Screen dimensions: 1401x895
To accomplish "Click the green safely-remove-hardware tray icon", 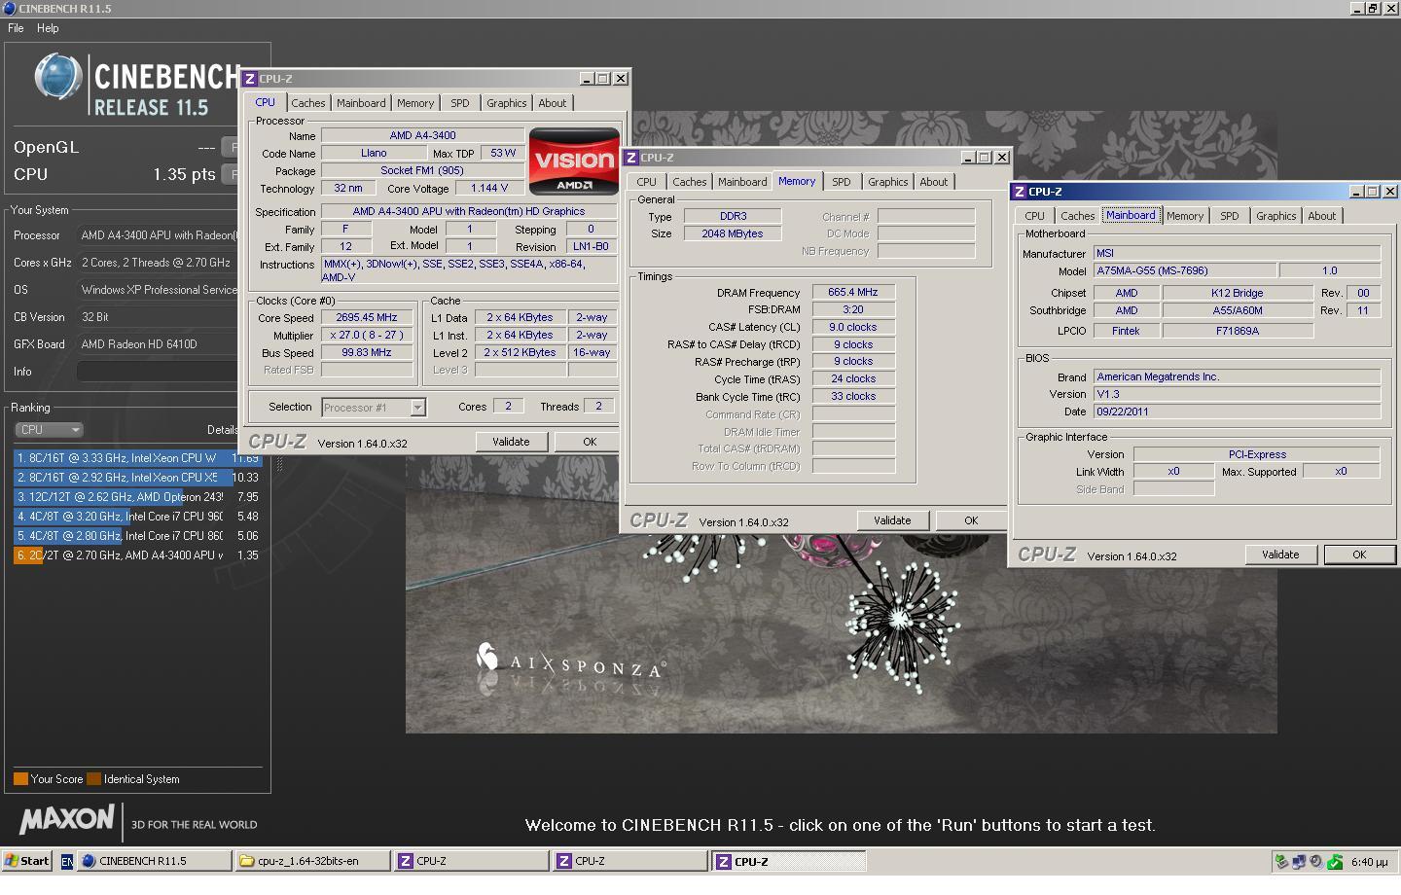I will (1335, 862).
